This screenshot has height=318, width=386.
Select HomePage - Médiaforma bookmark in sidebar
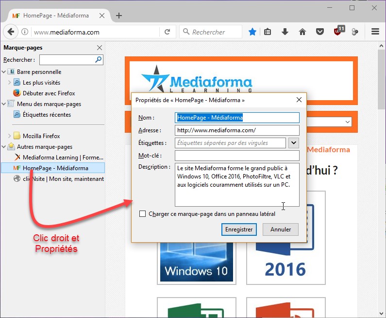click(53, 168)
